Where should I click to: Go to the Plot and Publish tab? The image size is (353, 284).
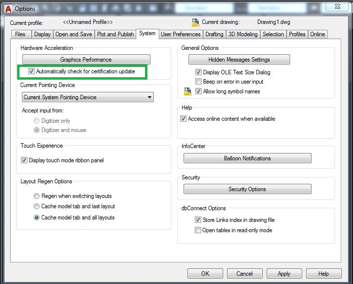[x=115, y=34]
